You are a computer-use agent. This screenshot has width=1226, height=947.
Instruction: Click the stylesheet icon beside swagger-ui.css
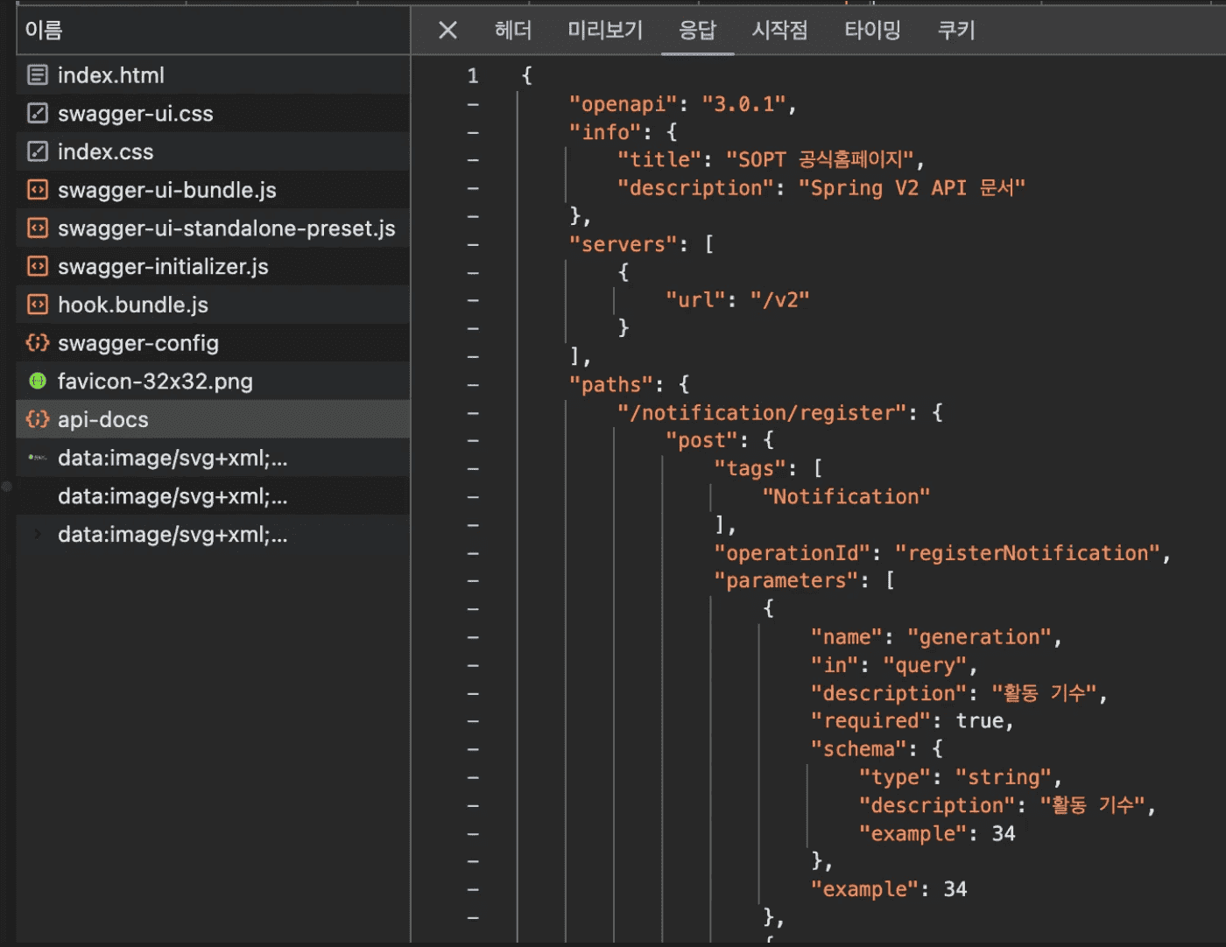38,114
